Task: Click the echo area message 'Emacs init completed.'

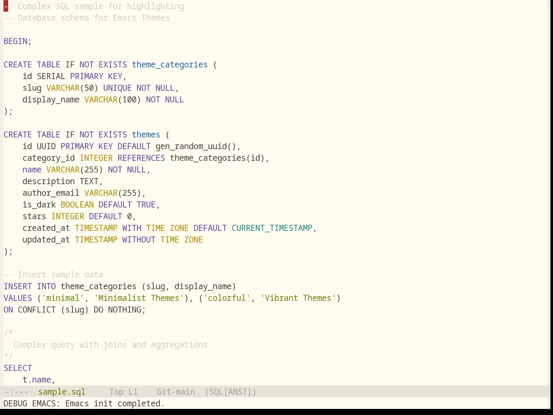Action: point(115,403)
